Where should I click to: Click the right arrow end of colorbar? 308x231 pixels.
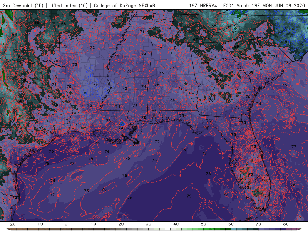pos(300,229)
